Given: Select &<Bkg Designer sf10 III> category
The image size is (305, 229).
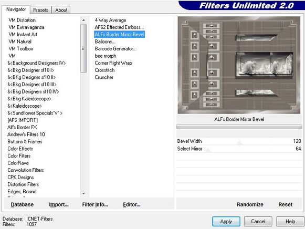Looking at the screenshot, I should coord(32,85).
